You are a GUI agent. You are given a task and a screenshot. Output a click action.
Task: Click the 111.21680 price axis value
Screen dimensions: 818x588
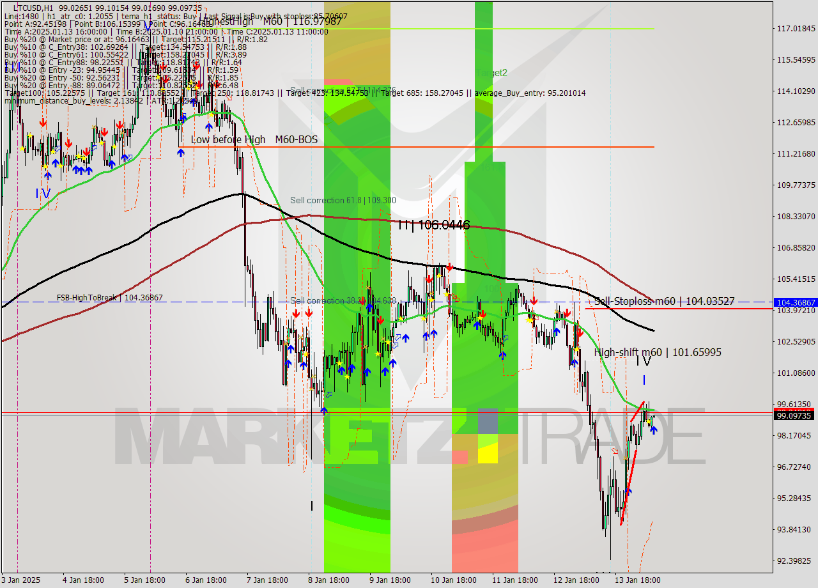pos(795,154)
